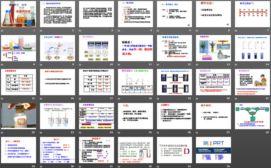This screenshot has width=271, height=168.
Task: Select slide 30 练习二 thumbnail
Action: tap(57, 150)
